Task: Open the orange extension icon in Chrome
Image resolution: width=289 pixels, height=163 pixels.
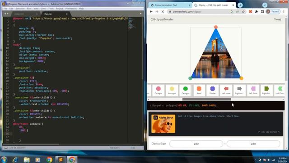Action: 251,11
